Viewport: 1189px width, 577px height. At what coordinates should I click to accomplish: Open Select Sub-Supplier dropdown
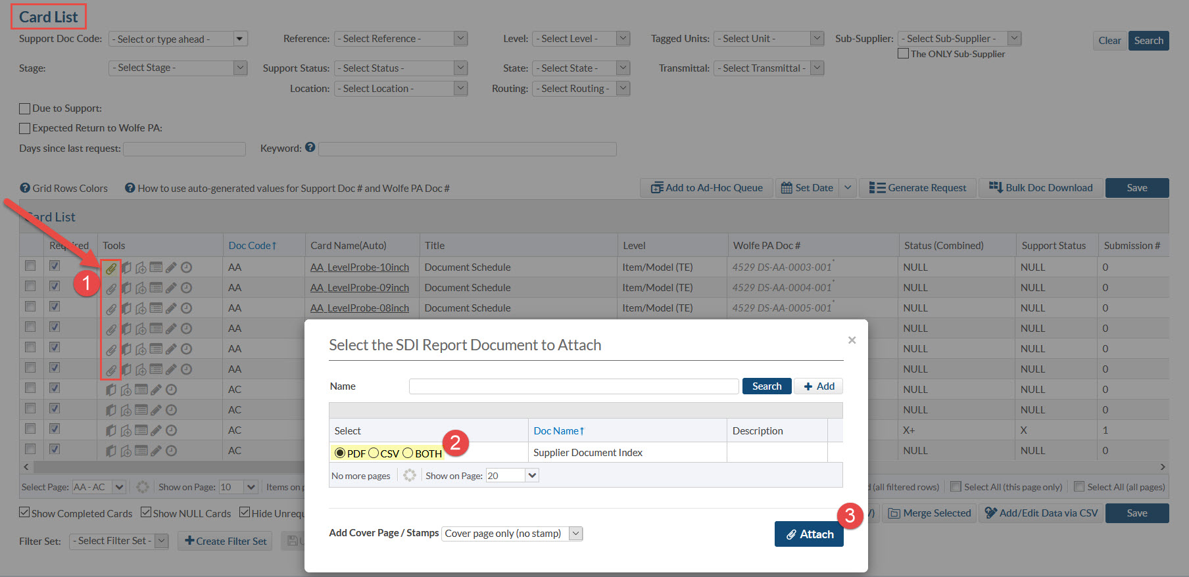[959, 39]
